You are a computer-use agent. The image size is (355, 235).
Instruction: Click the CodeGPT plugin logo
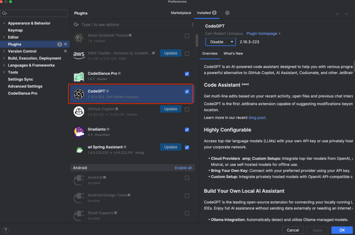(x=79, y=94)
